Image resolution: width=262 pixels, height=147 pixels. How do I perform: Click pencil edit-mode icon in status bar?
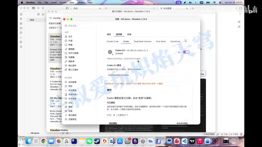click(217, 134)
